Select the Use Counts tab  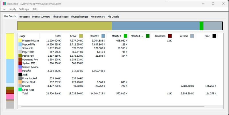click(x=10, y=16)
